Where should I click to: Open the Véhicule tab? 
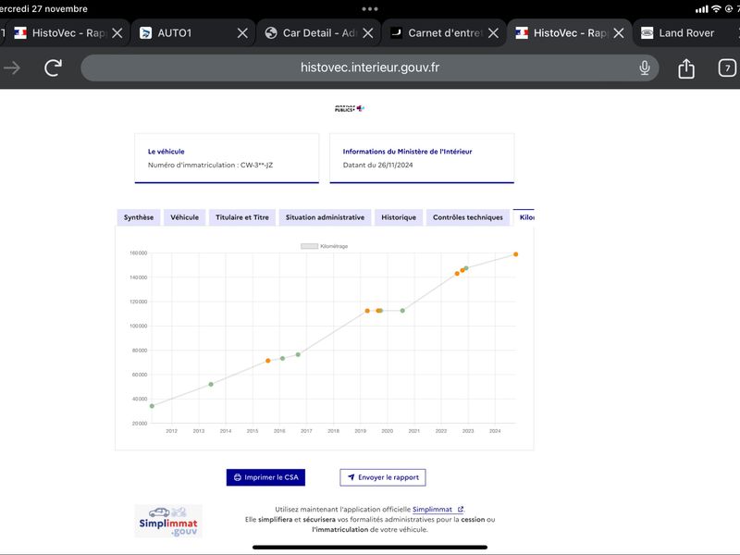(x=184, y=217)
